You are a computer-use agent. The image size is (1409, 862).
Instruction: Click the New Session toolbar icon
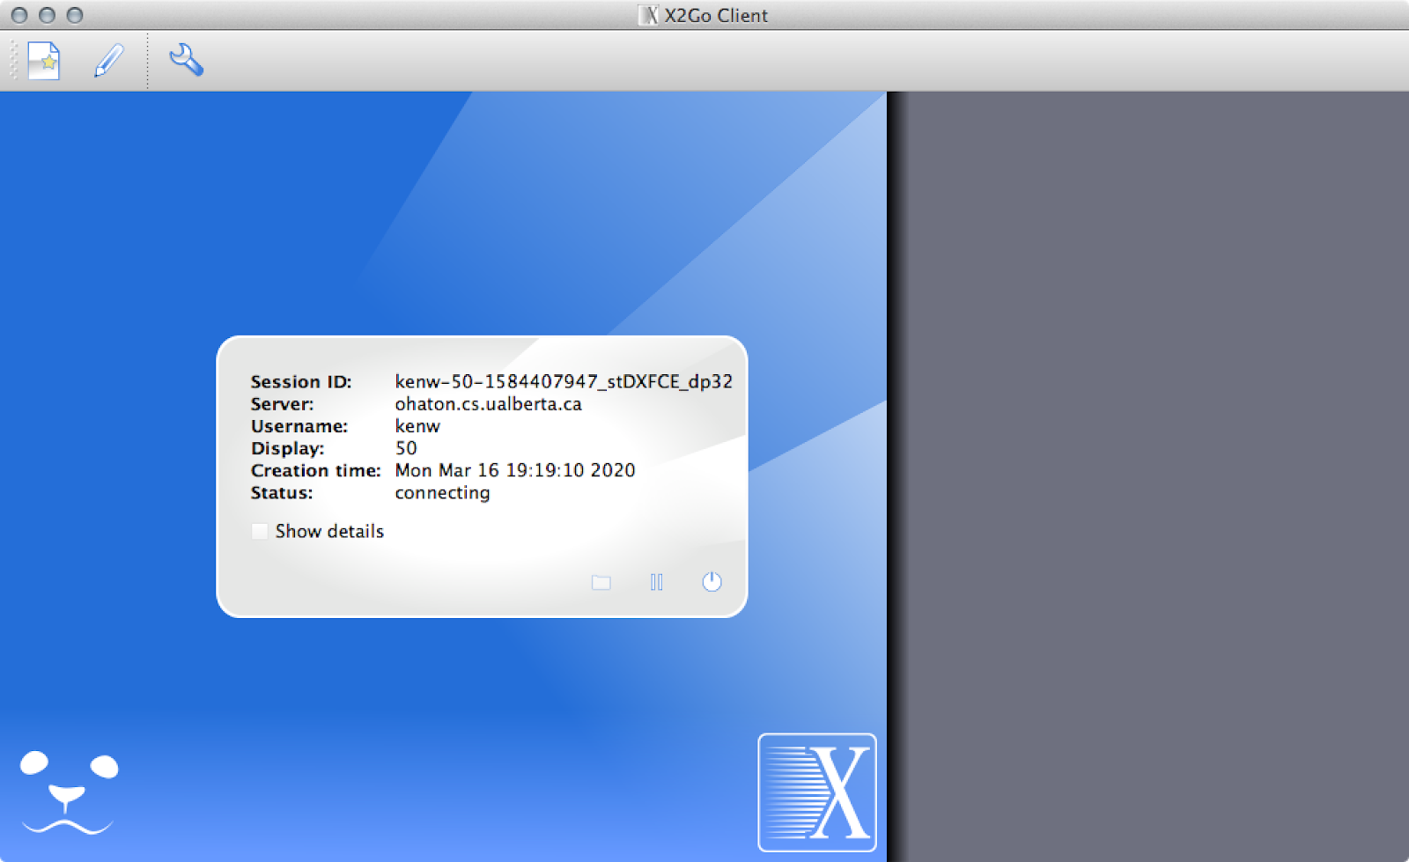coord(43,61)
